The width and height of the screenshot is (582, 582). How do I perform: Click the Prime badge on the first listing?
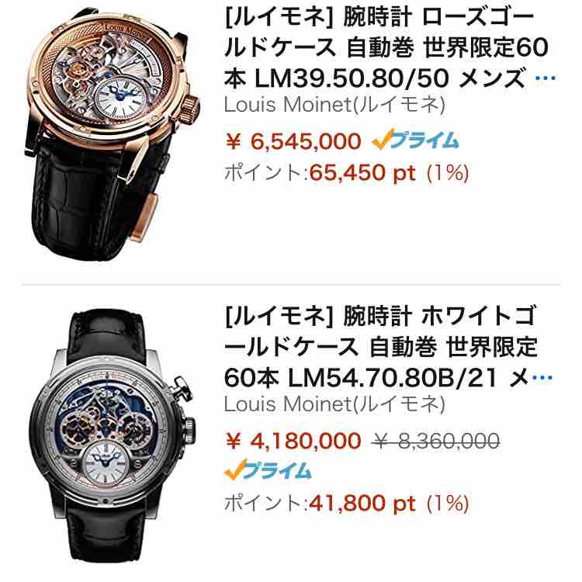[415, 140]
